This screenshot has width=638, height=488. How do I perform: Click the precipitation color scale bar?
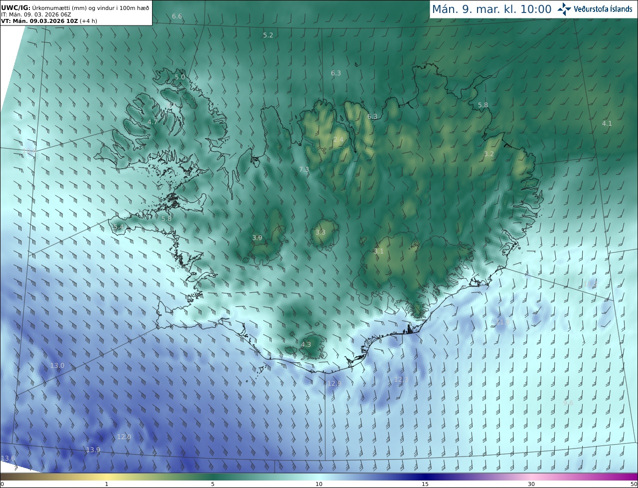click(319, 477)
